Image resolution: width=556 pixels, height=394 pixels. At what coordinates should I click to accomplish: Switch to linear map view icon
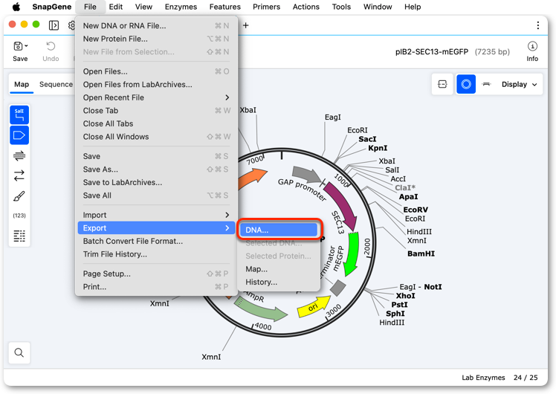[x=486, y=84]
